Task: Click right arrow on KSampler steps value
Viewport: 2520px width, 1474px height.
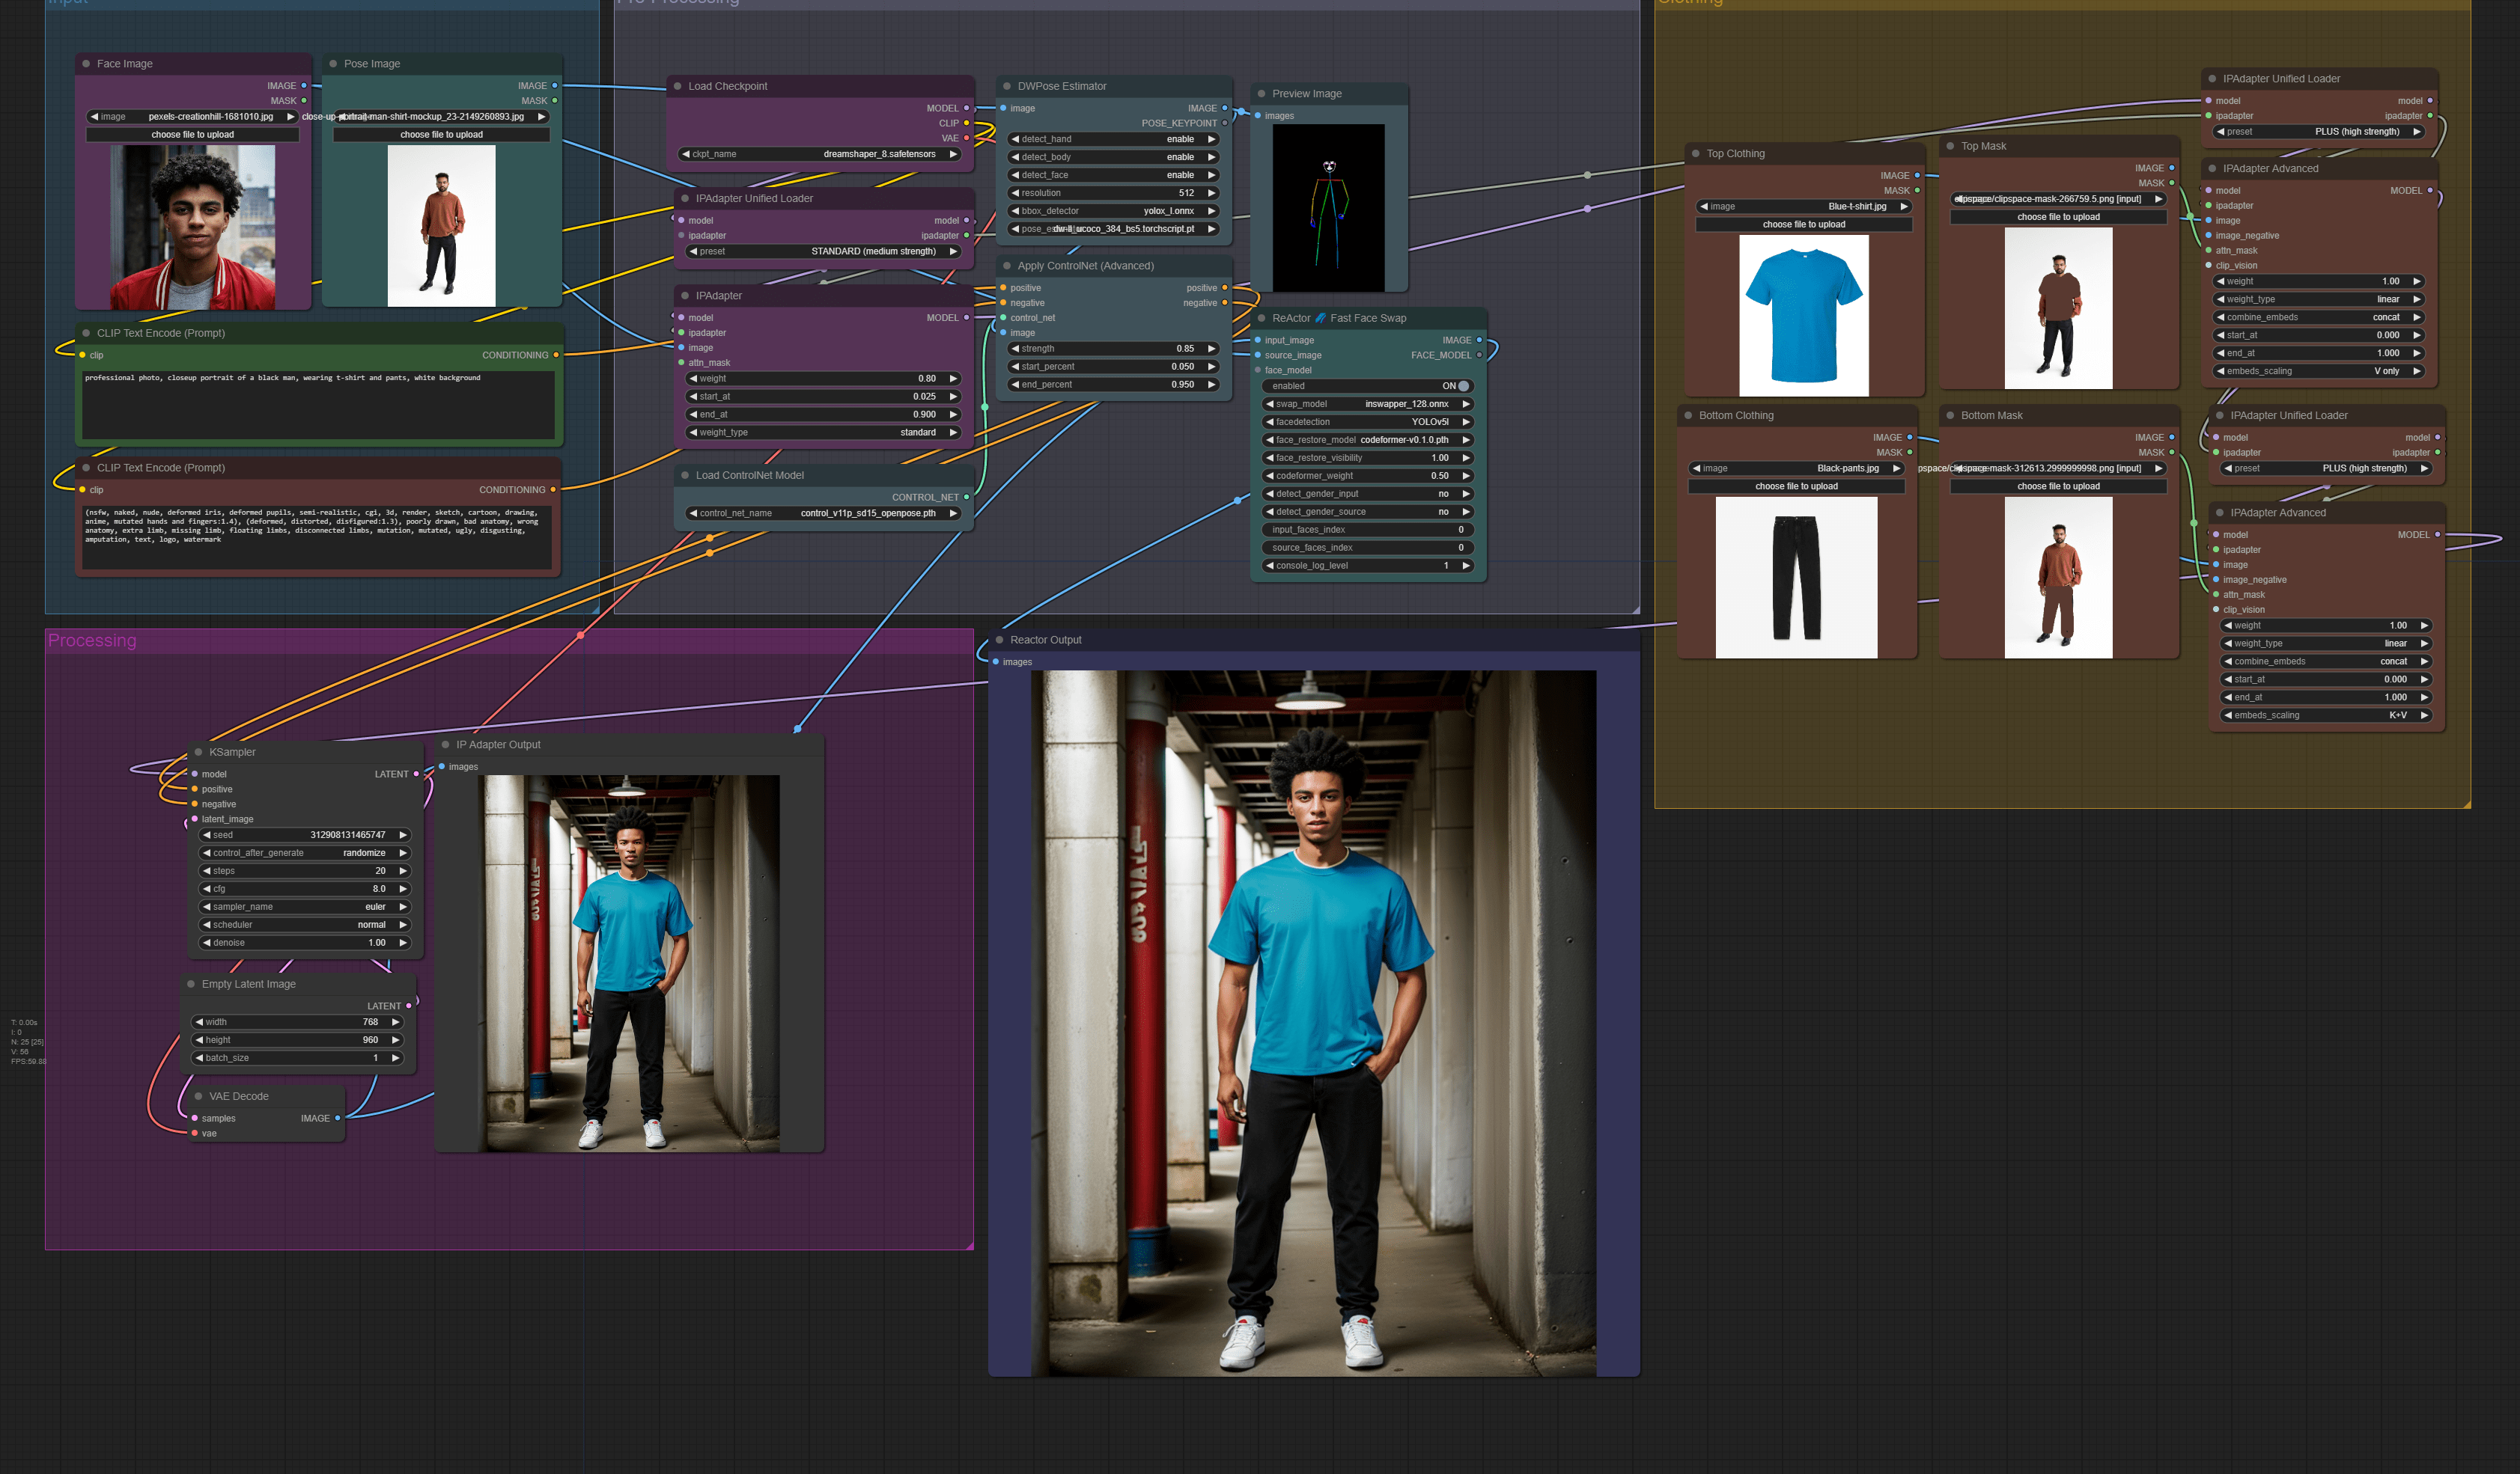Action: [403, 870]
